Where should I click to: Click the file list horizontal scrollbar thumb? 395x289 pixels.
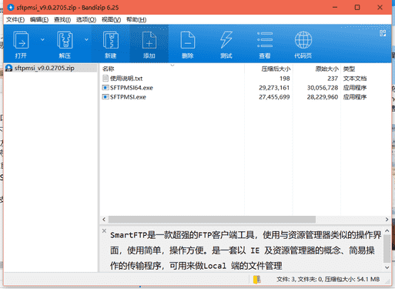pyautogui.click(x=212, y=220)
